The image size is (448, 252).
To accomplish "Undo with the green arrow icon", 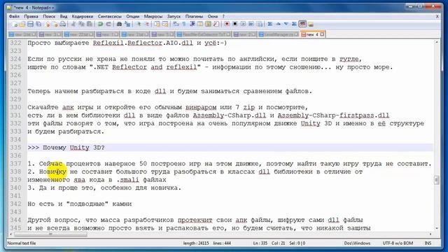I will 100,24.
